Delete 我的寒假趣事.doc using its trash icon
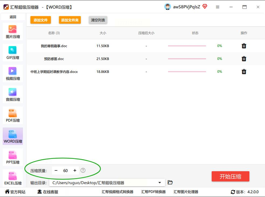Screen dimensions: 265x197 click(244, 46)
